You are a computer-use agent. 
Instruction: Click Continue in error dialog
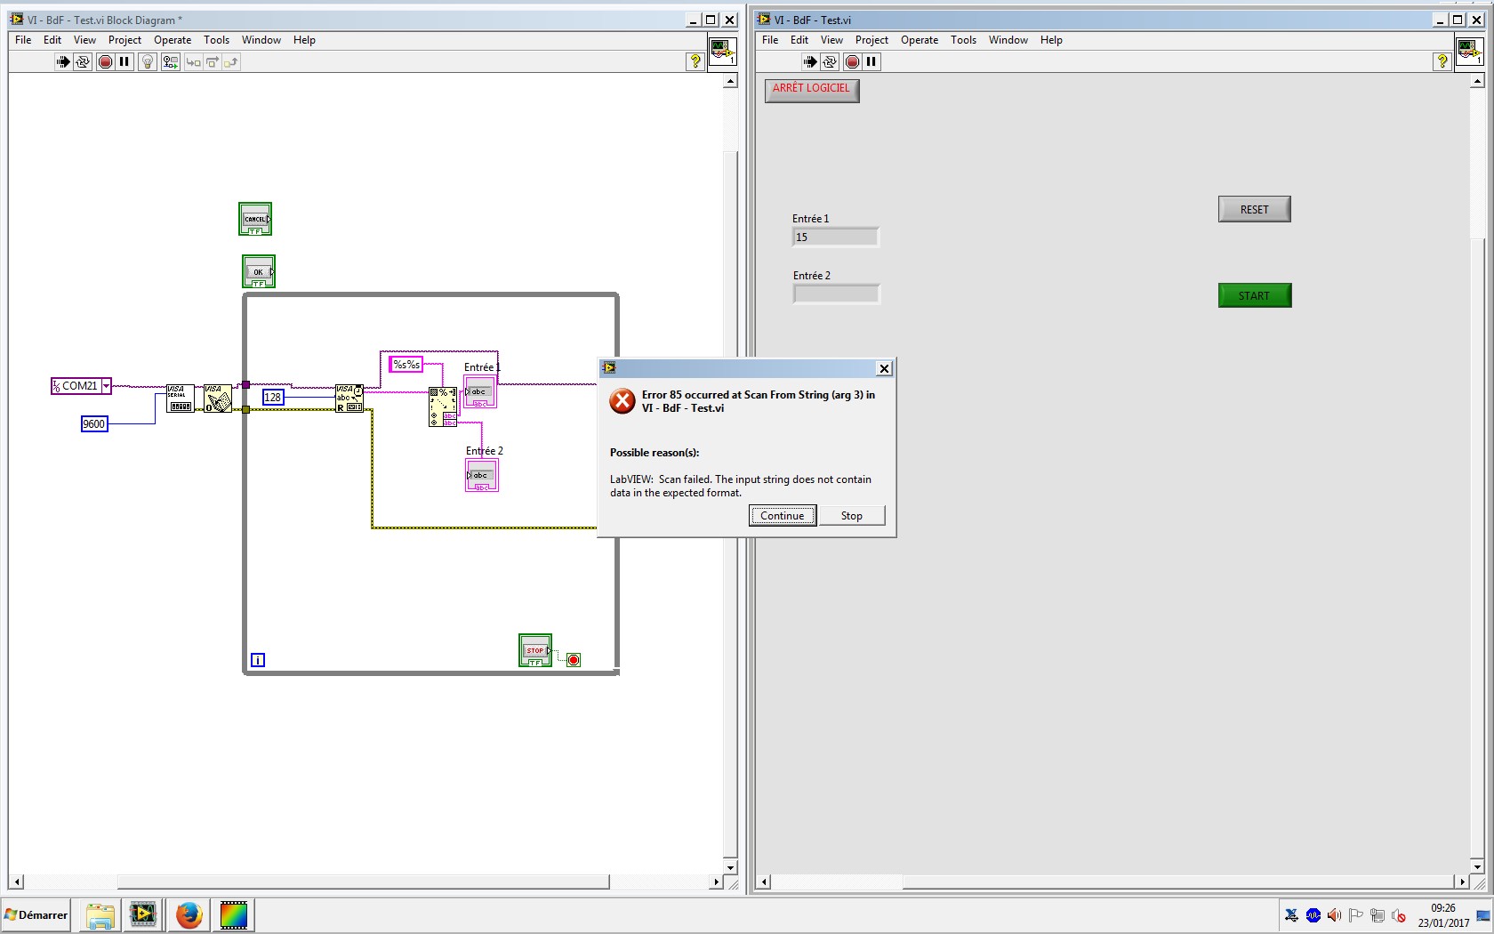783,516
